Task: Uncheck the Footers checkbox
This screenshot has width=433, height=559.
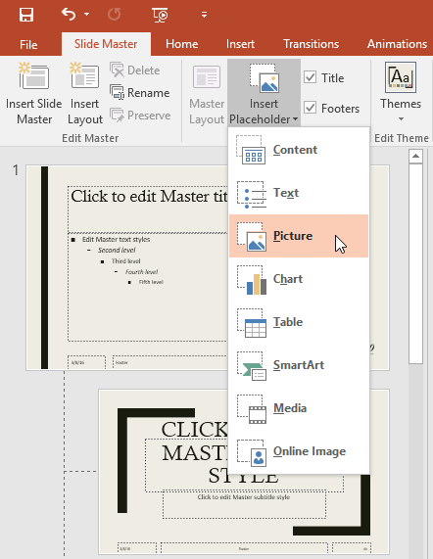Action: 310,108
